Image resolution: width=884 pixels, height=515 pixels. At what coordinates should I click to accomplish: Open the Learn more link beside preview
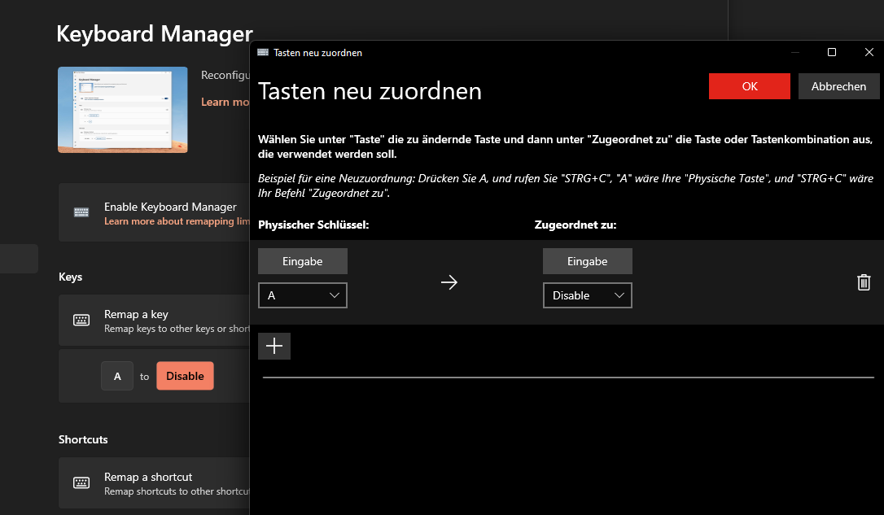click(225, 102)
